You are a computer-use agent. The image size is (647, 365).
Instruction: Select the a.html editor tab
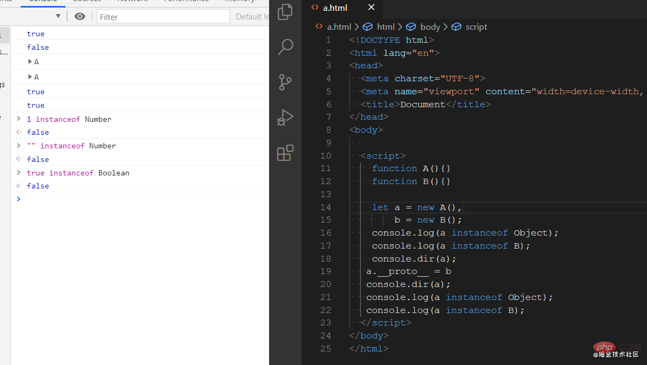[343, 8]
